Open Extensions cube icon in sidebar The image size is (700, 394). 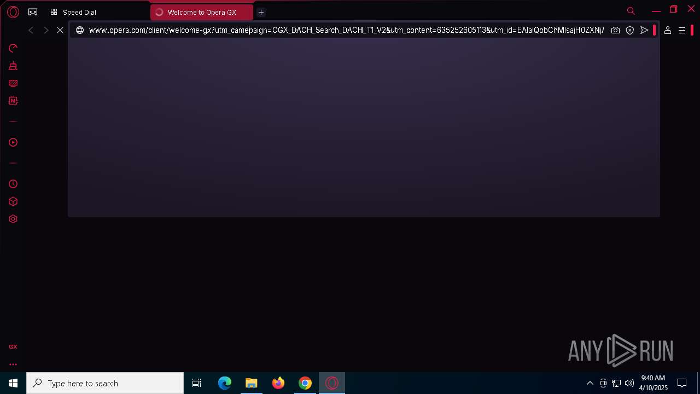pos(13,201)
